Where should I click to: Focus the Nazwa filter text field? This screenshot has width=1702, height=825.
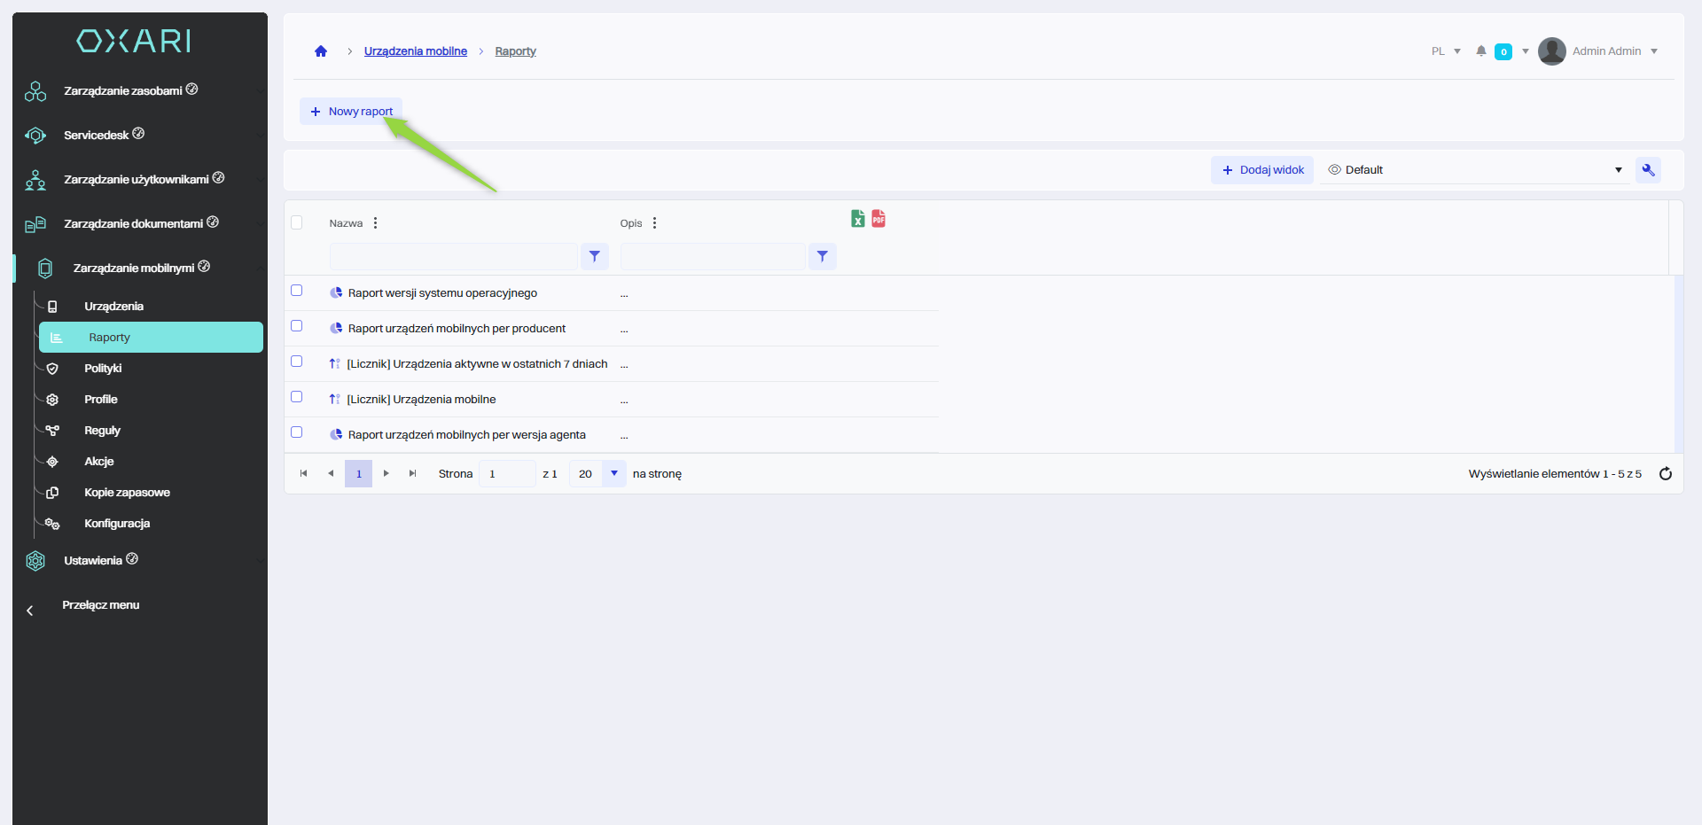453,256
